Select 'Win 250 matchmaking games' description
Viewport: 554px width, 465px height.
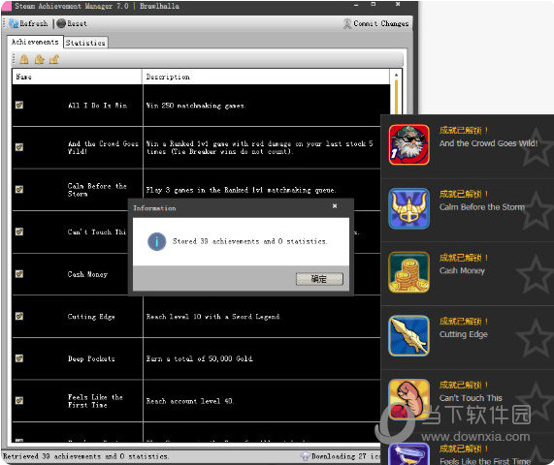pos(195,106)
